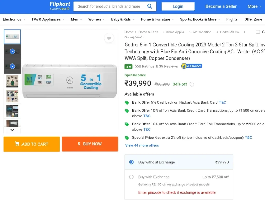Add product to wishlist with heart icon
Image resolution: width=265 pixels, height=207 pixels.
(109, 38)
